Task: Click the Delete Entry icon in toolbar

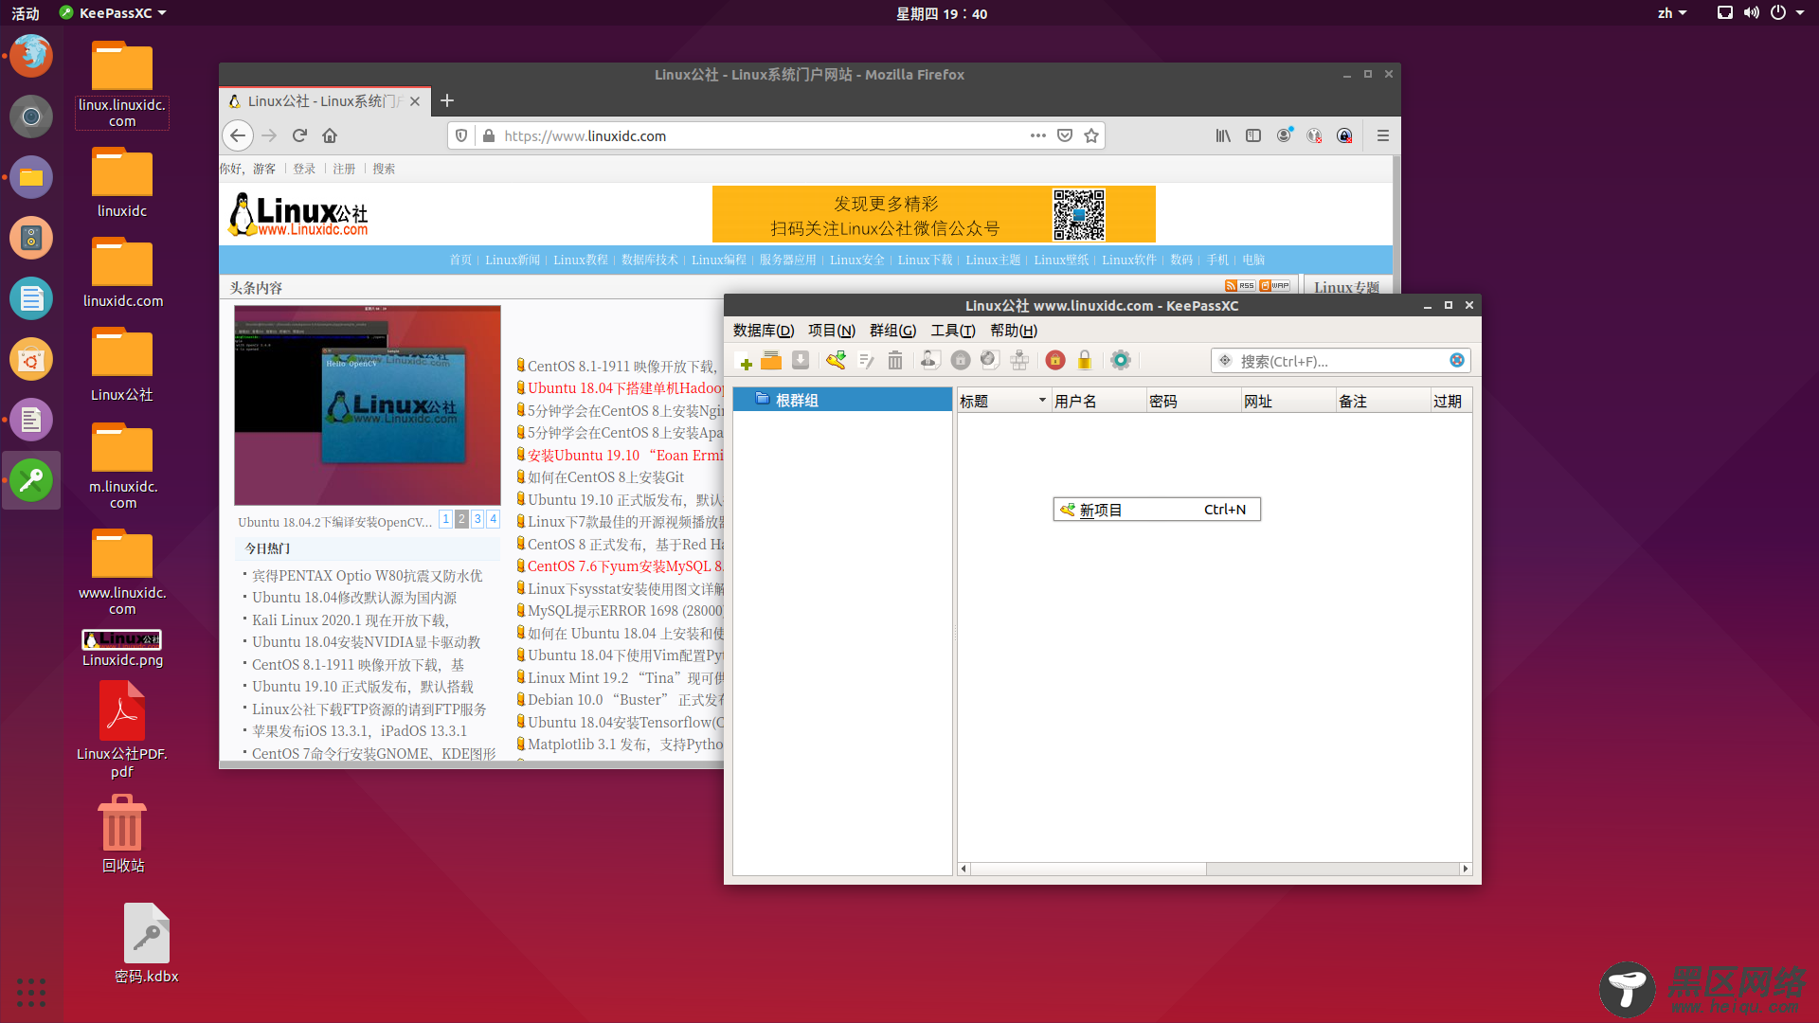Action: click(895, 361)
